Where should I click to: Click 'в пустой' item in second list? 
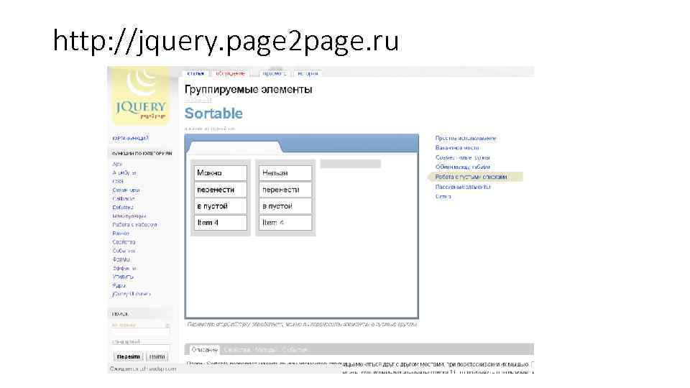pos(285,206)
